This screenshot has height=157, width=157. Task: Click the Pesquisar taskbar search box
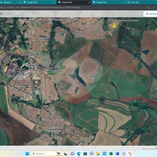pyautogui.click(x=46, y=154)
